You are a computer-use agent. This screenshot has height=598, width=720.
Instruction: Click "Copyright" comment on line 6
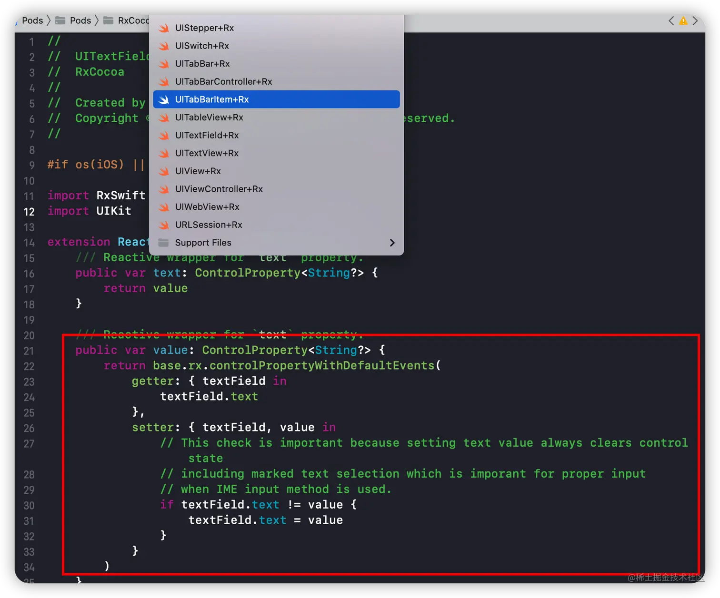(107, 118)
